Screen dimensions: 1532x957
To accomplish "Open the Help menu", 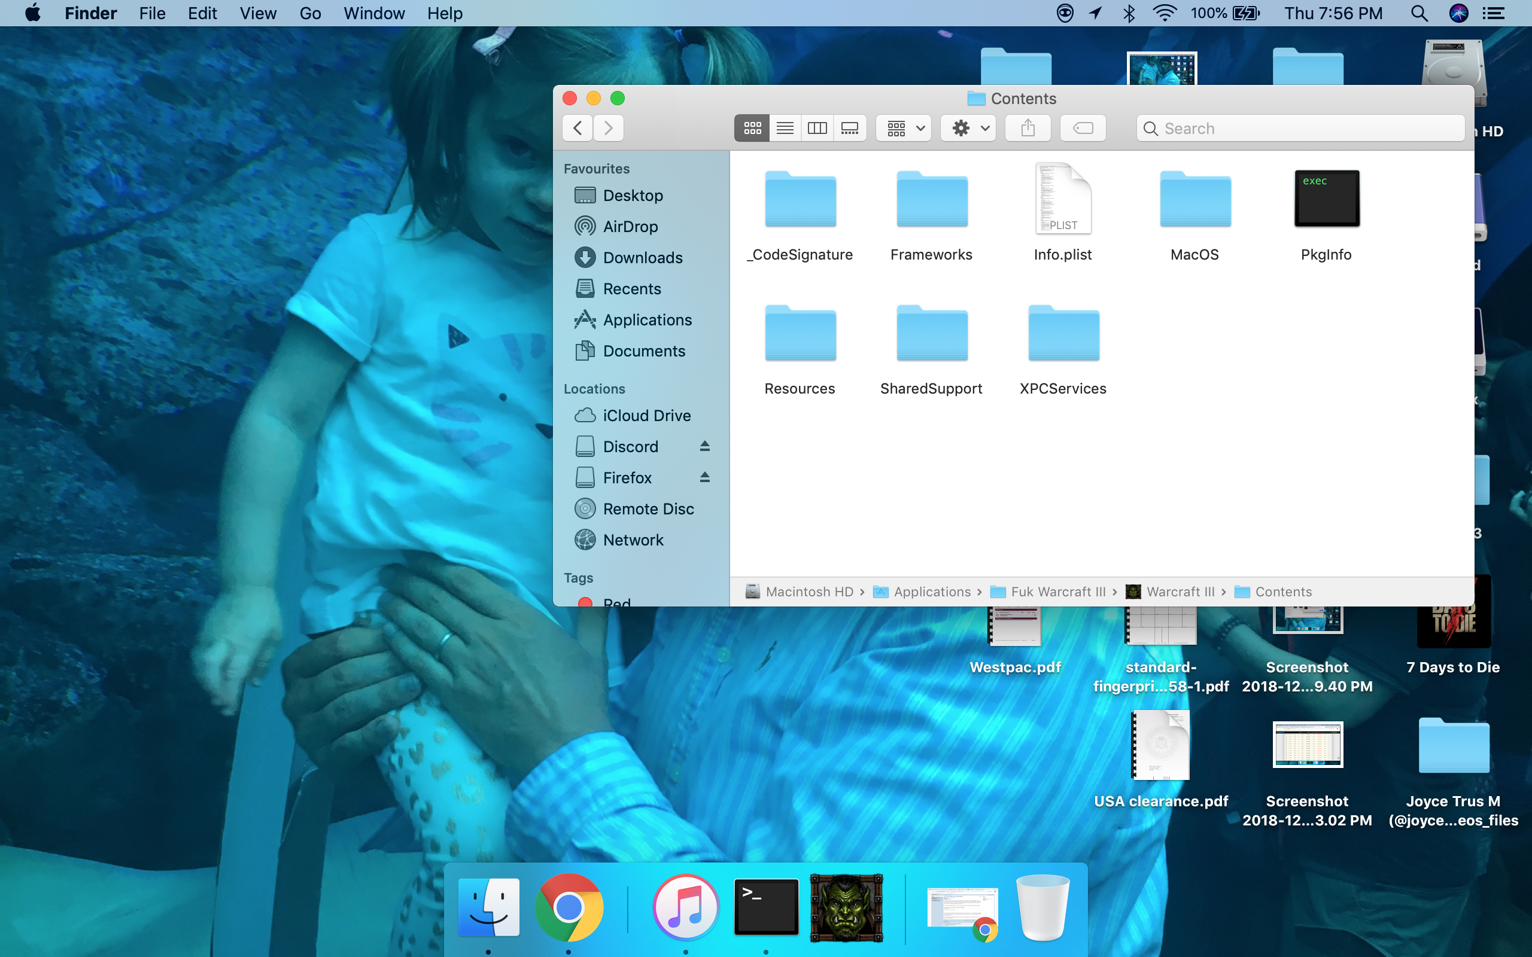I will [445, 13].
